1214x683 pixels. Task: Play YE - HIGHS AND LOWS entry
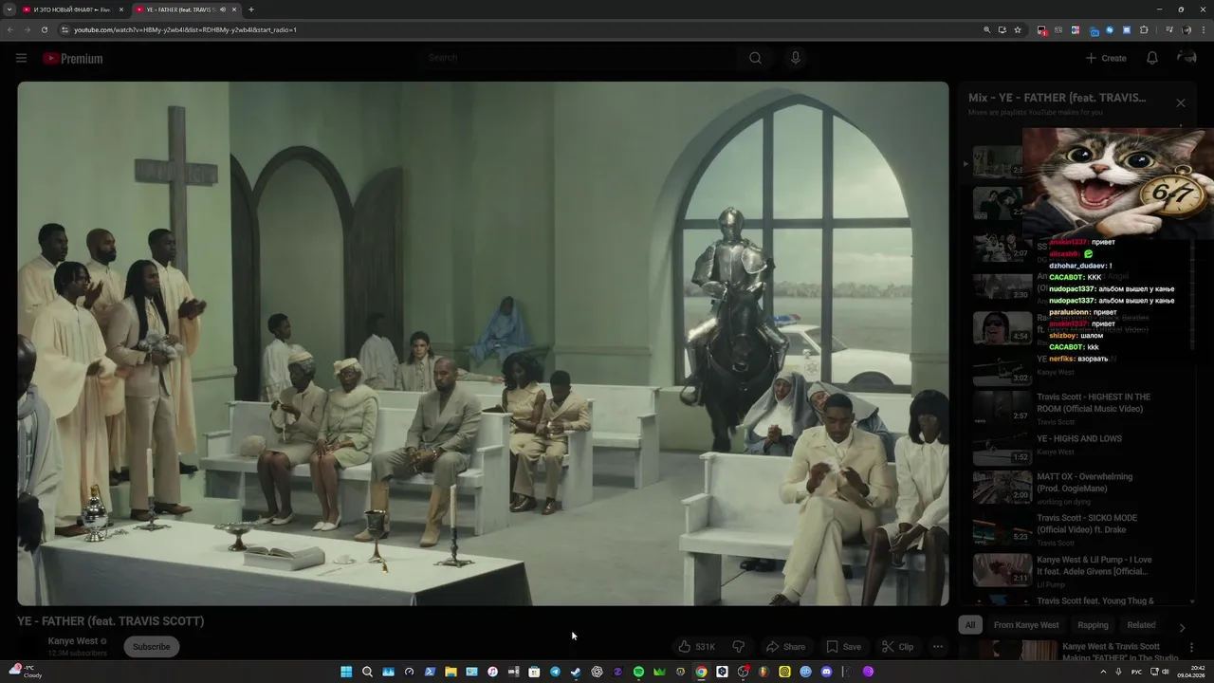pos(1079,438)
